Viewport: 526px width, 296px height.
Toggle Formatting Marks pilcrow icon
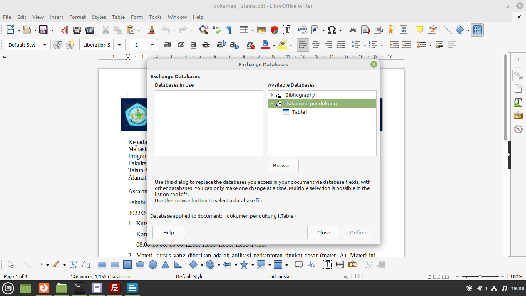229,30
